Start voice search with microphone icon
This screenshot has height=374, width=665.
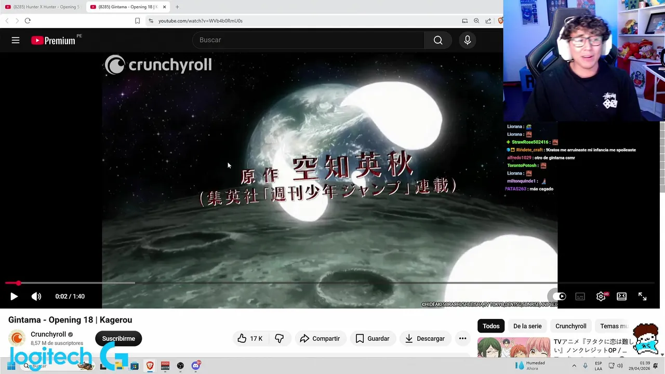click(468, 40)
